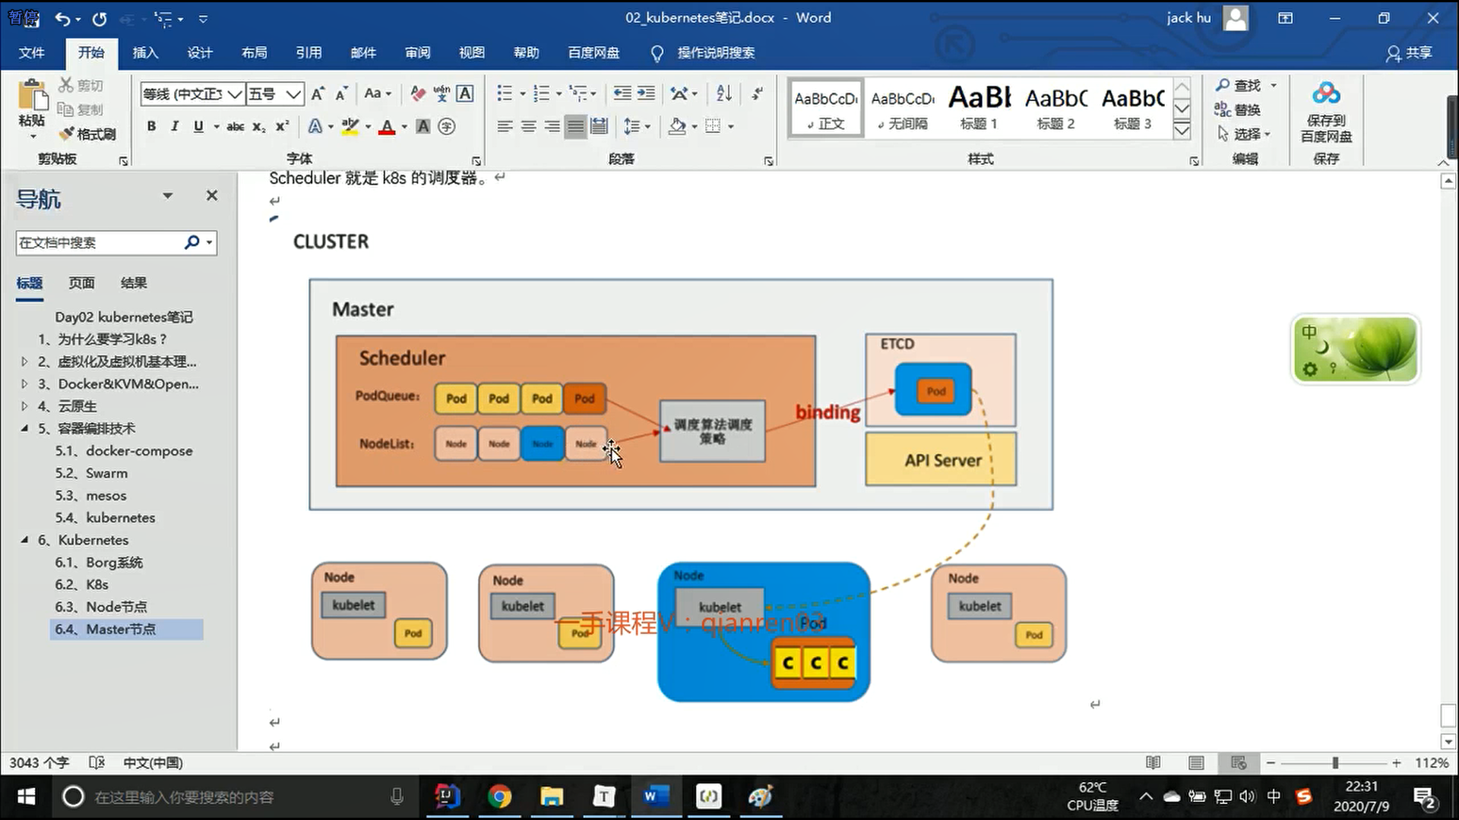Apply font color red A icon
Image resolution: width=1459 pixels, height=820 pixels.
pyautogui.click(x=387, y=127)
